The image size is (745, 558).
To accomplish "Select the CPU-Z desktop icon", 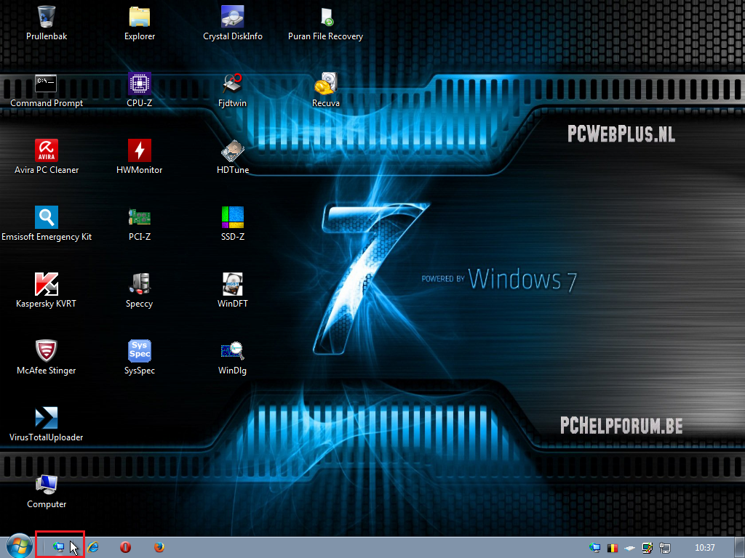I will click(x=139, y=84).
